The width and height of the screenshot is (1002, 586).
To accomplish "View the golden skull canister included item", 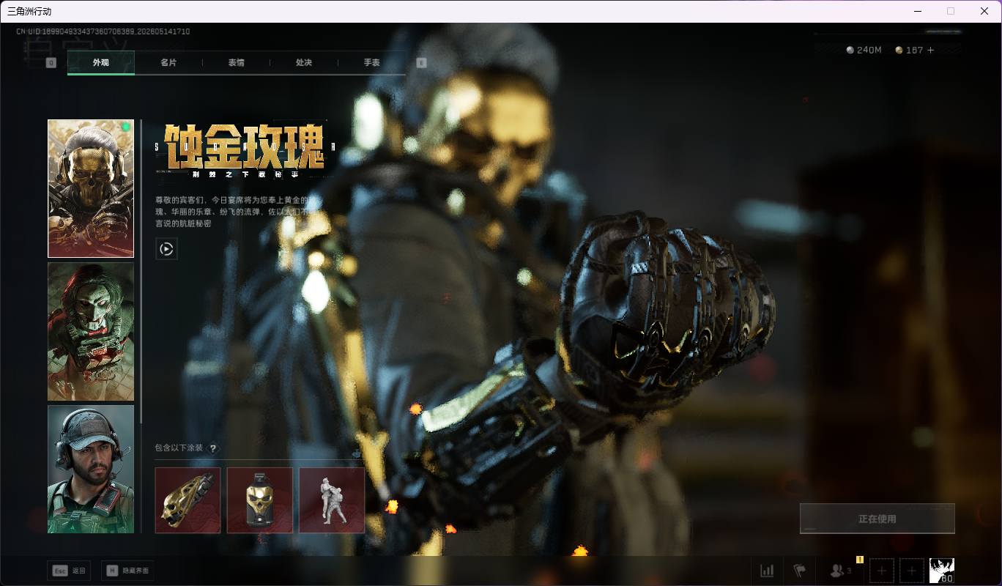I will (x=260, y=500).
